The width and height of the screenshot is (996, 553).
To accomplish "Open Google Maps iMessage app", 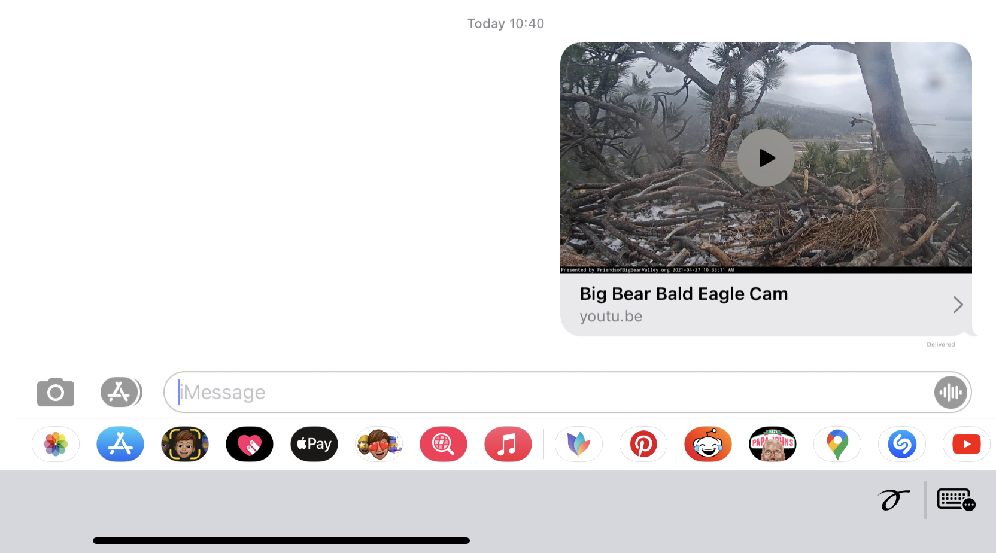I will [837, 444].
